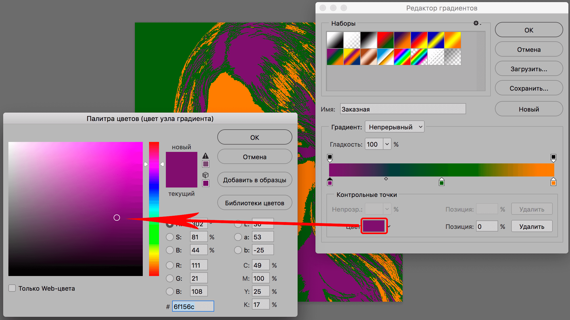Select the copper gradient preset
The height and width of the screenshot is (320, 570).
coord(368,57)
